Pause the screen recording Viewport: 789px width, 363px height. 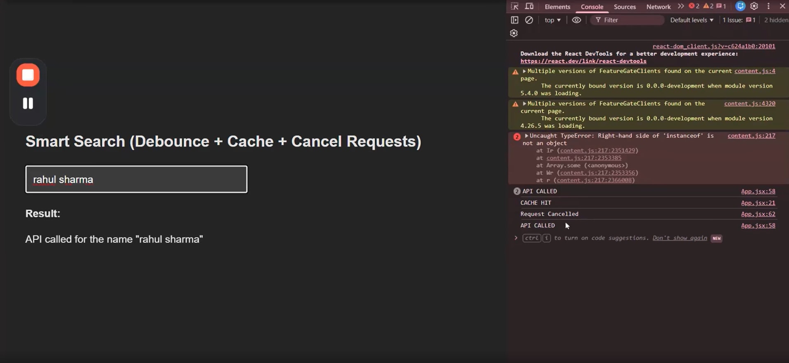[x=28, y=103]
